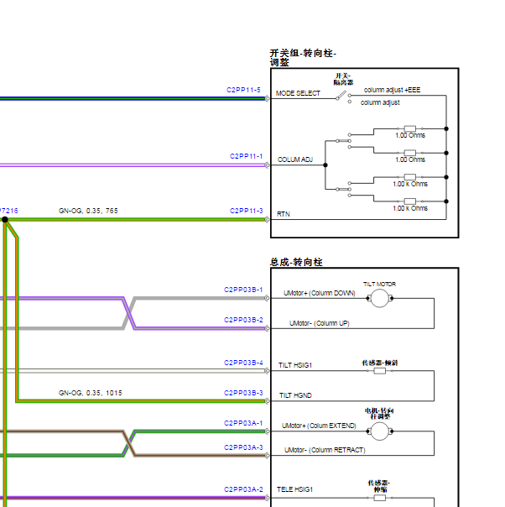Select the TILT MOTOR symbol
505x507 pixels.
point(380,298)
